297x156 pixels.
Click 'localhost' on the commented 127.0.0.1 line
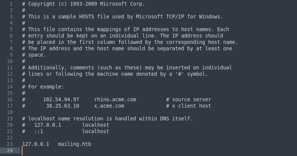[x=96, y=125]
